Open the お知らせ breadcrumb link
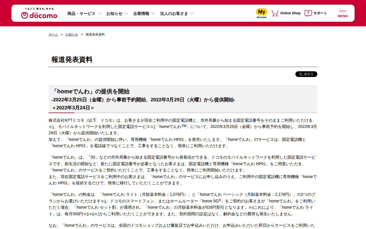366x229 pixels. pyautogui.click(x=72, y=34)
